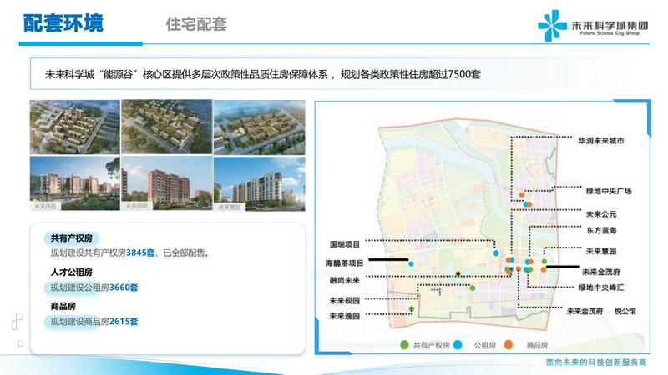Open the 未来砚园 building photo

[x=166, y=183]
